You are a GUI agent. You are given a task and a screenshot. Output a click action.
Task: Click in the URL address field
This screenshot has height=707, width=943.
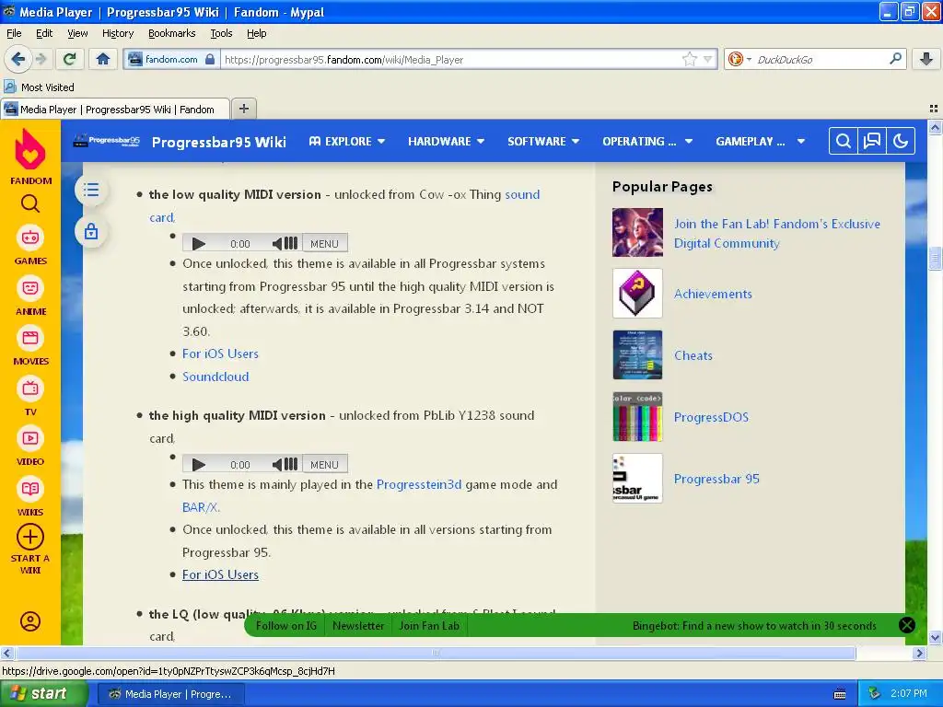coord(451,60)
